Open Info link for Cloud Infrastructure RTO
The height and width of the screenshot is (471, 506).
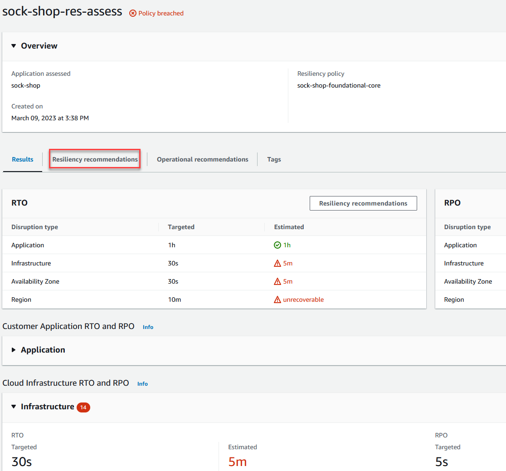pyautogui.click(x=143, y=384)
